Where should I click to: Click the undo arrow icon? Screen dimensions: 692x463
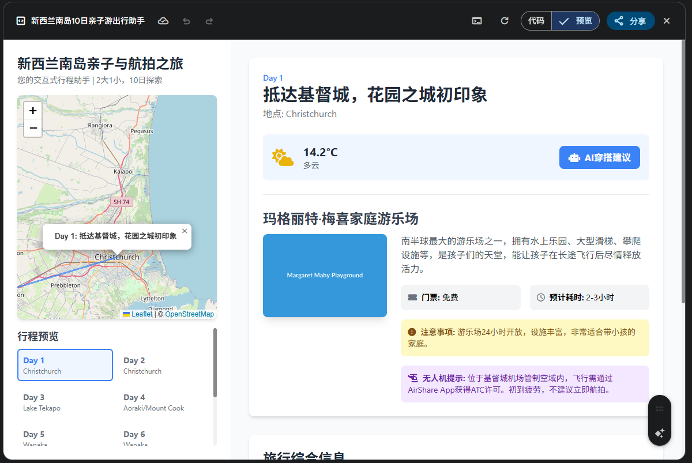click(186, 21)
